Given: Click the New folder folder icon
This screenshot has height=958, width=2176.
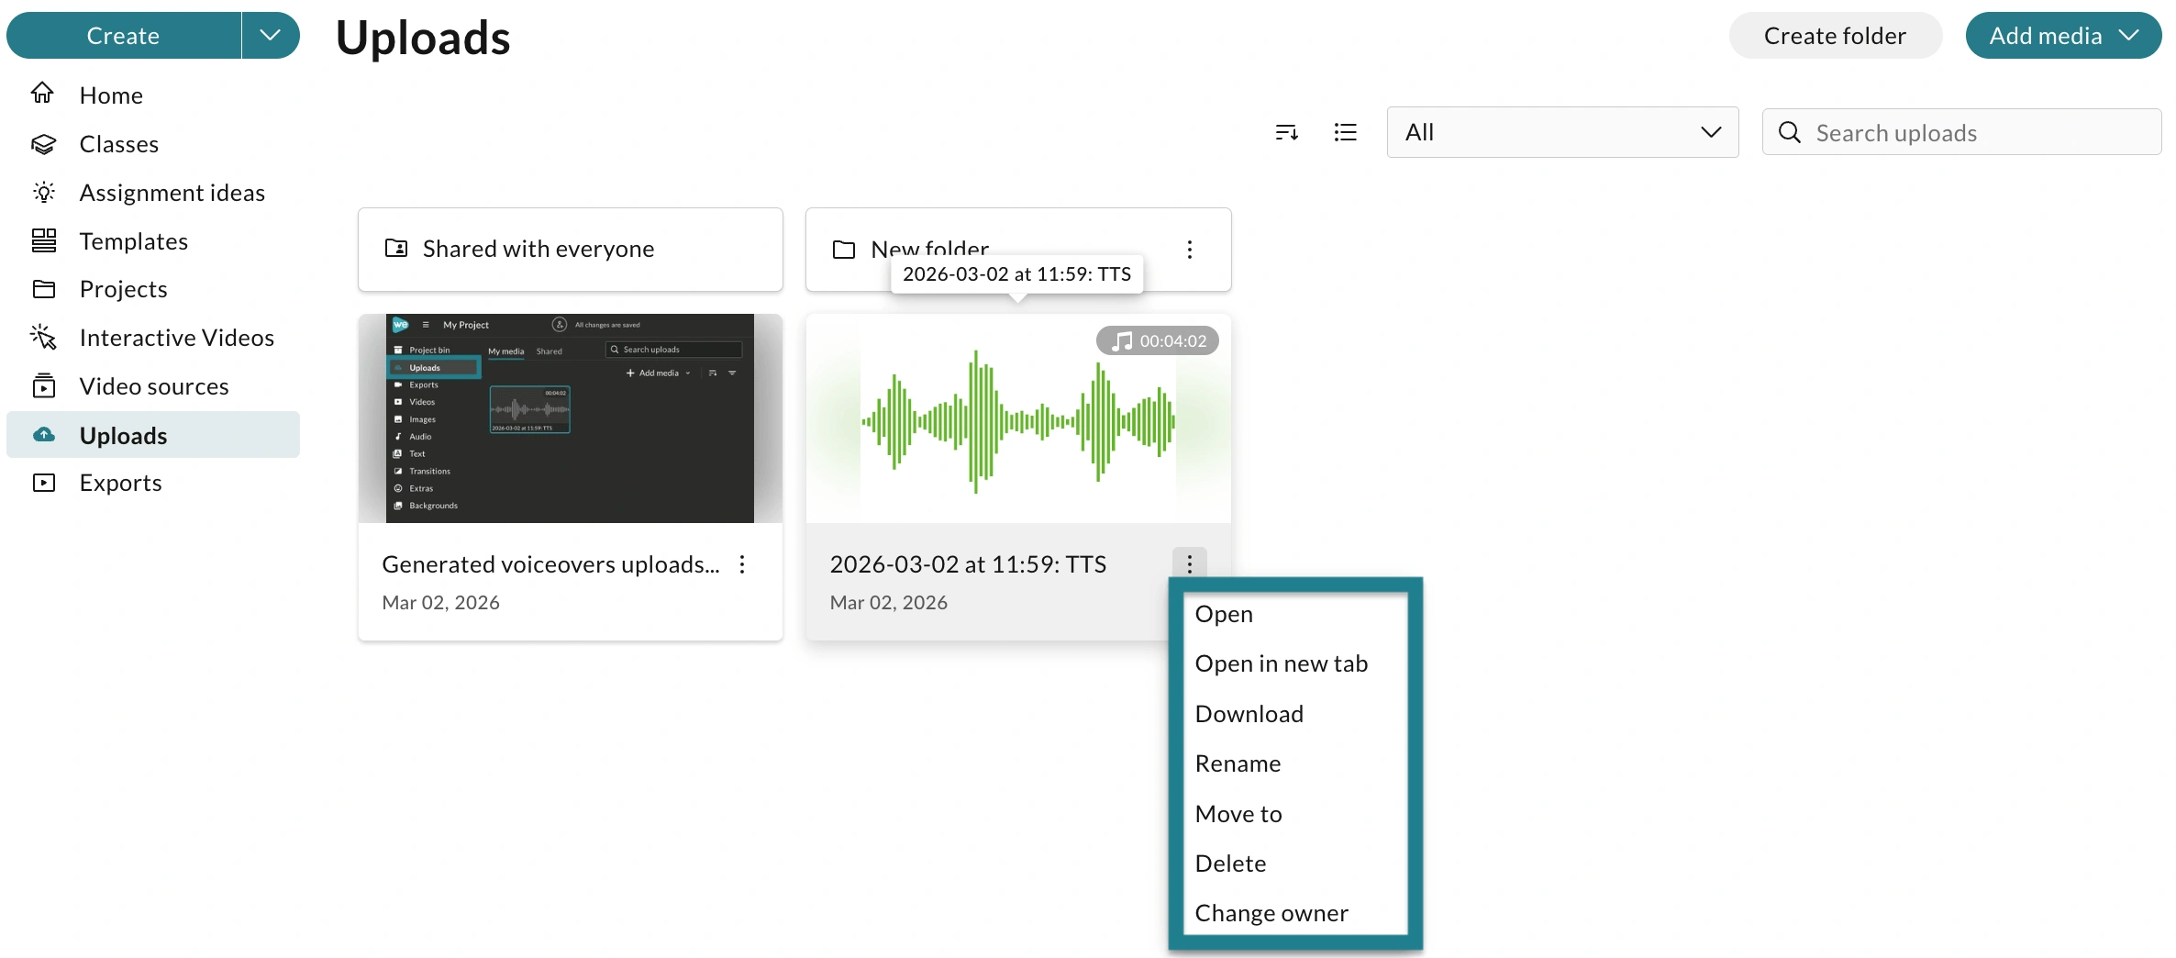Looking at the screenshot, I should click(x=844, y=250).
